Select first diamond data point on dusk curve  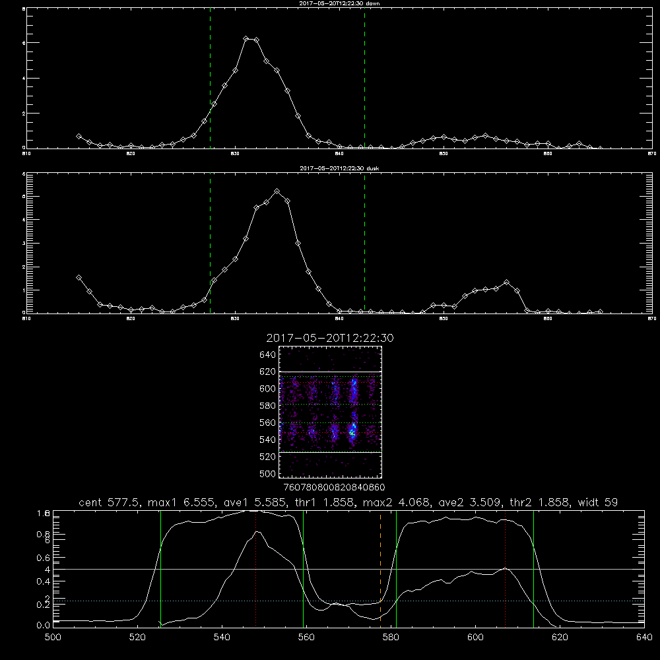tap(79, 277)
